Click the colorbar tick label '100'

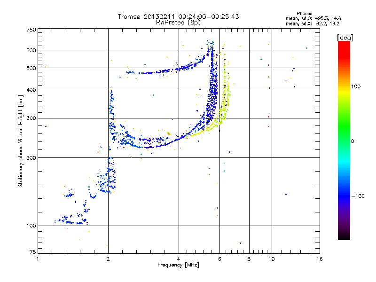click(356, 86)
